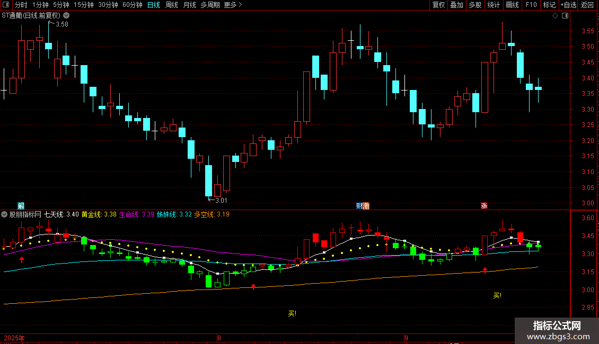Click the 叠加 overlay button
This screenshot has height=344, width=599.
[456, 5]
